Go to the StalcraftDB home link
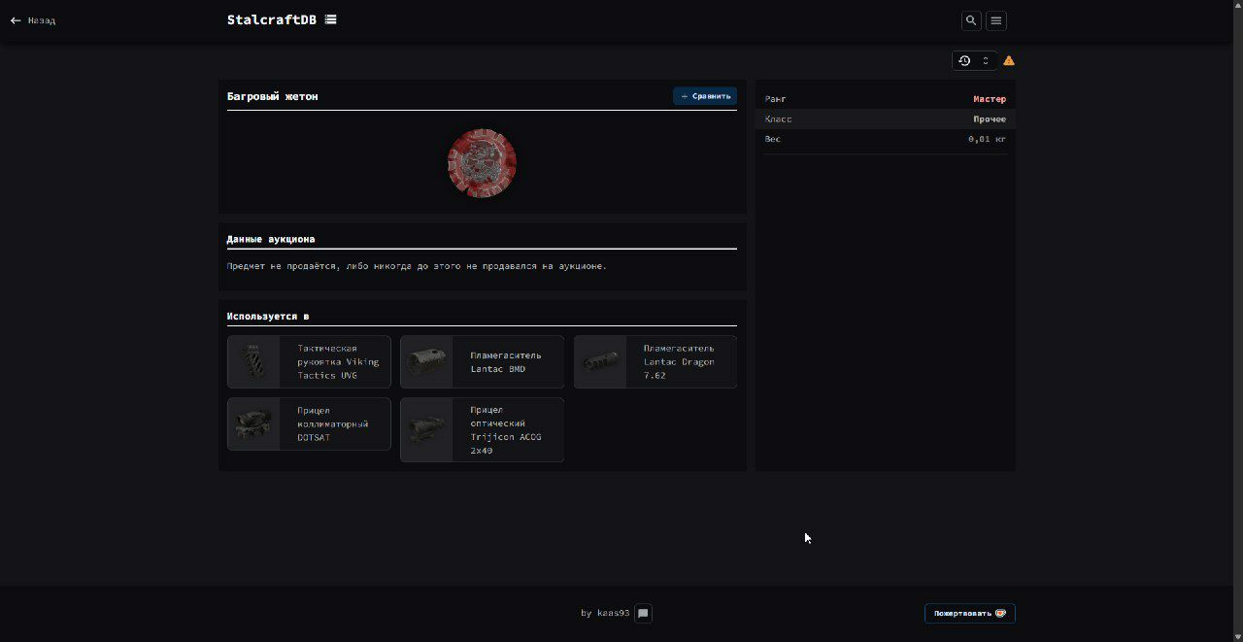Screen dimensions: 1243x642 271,19
